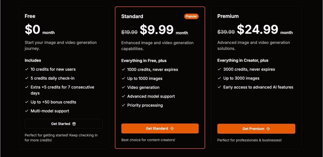Click the checkmark beside "Priority processing"

[123, 105]
